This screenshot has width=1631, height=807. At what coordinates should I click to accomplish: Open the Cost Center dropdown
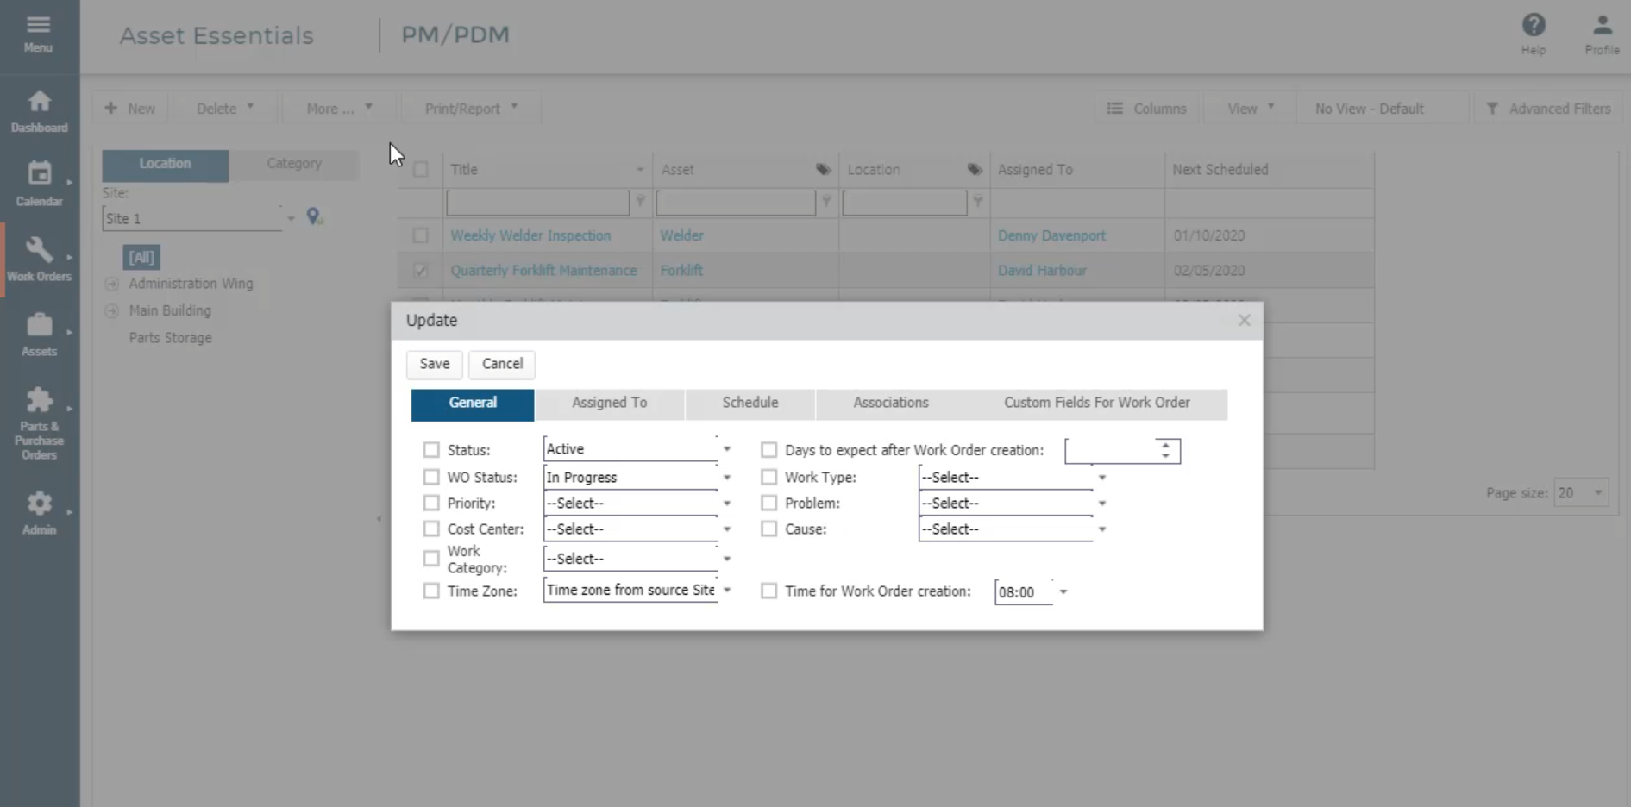pos(726,529)
